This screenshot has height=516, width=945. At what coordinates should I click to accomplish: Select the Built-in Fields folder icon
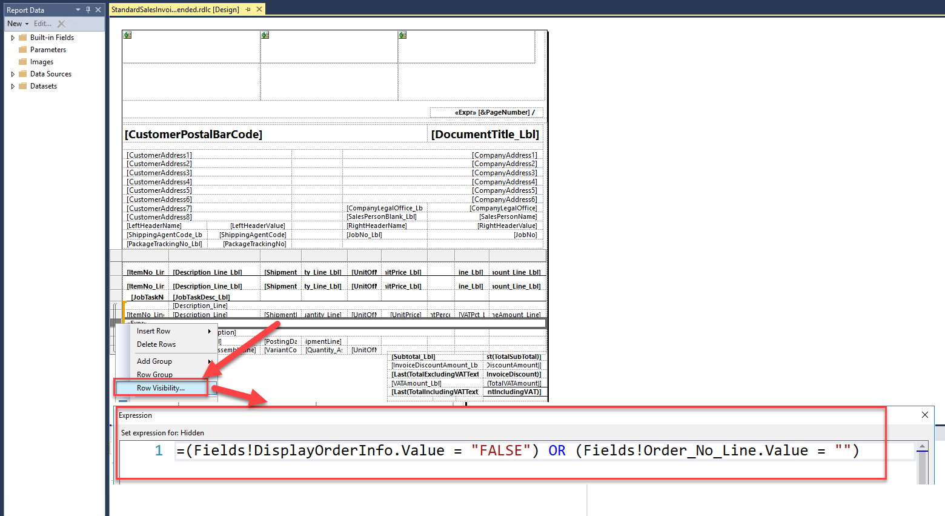click(x=23, y=38)
